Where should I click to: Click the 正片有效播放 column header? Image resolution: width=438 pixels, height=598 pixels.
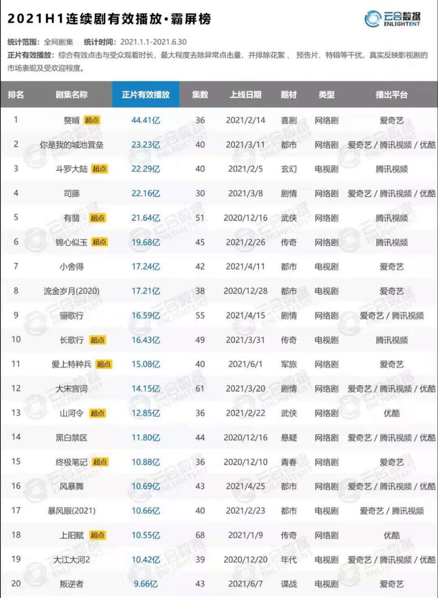(145, 94)
